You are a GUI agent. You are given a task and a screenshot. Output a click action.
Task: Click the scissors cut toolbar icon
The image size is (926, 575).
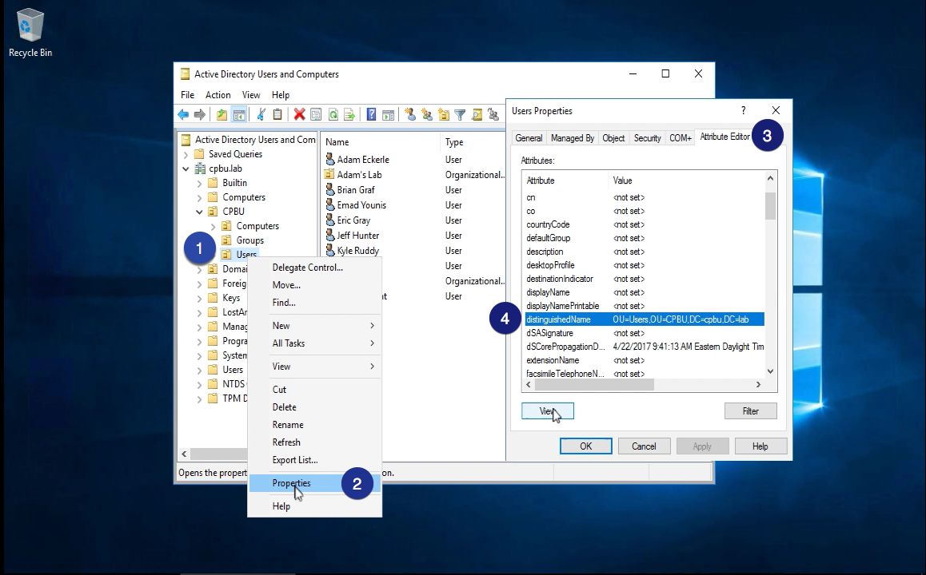(261, 115)
